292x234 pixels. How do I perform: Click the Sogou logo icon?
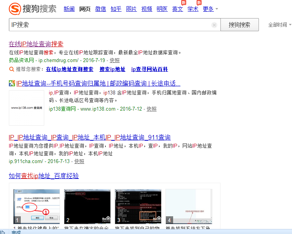(x=15, y=8)
